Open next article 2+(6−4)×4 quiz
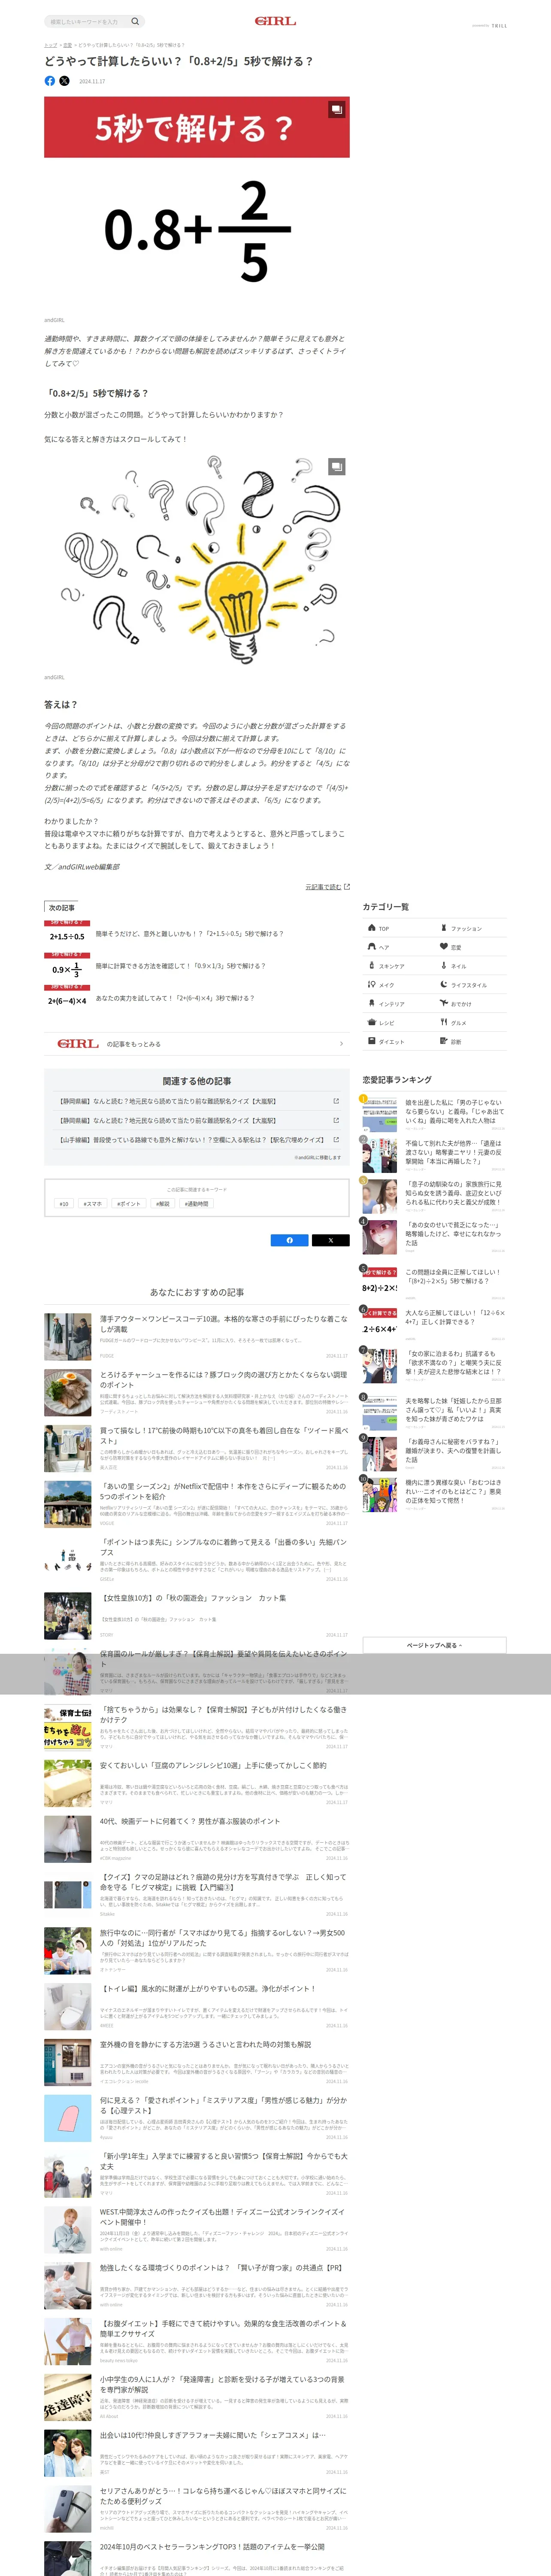This screenshot has height=2576, width=551. pos(196,998)
